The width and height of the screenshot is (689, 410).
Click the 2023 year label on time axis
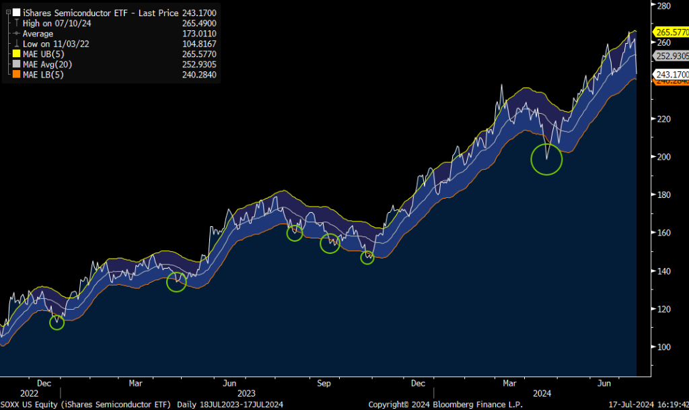tap(246, 393)
